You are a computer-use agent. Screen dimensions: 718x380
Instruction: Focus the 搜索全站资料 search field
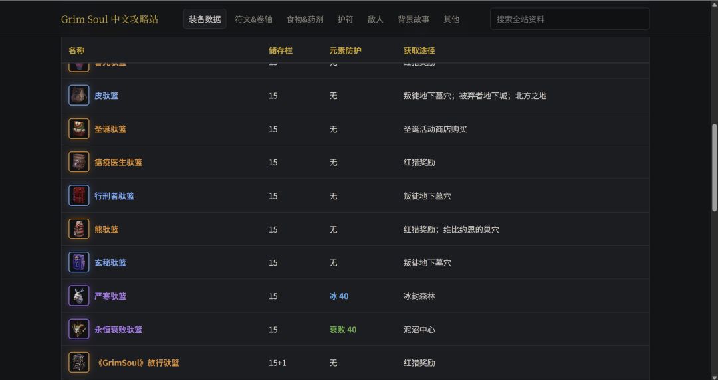tap(570, 19)
